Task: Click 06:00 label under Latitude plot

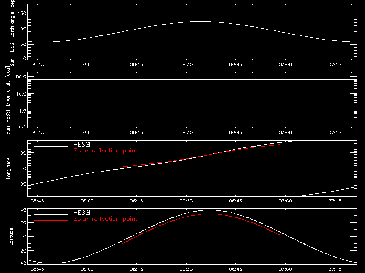Action: [x=87, y=269]
